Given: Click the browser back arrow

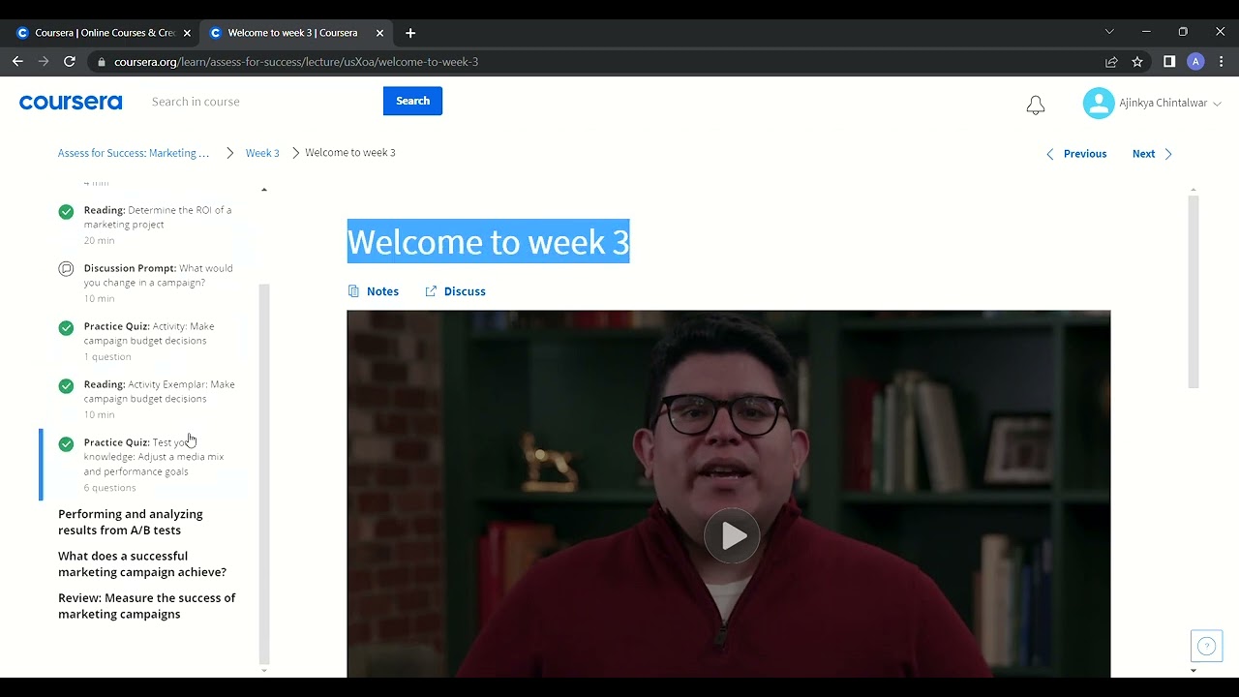Looking at the screenshot, I should click(x=17, y=61).
